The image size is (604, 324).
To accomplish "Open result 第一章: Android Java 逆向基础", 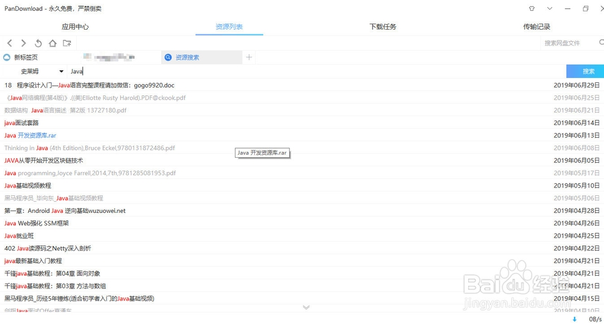I will tap(302, 210).
